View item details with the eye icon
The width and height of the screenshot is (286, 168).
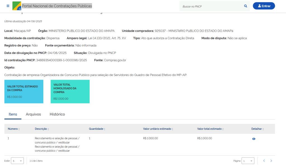(x=254, y=139)
